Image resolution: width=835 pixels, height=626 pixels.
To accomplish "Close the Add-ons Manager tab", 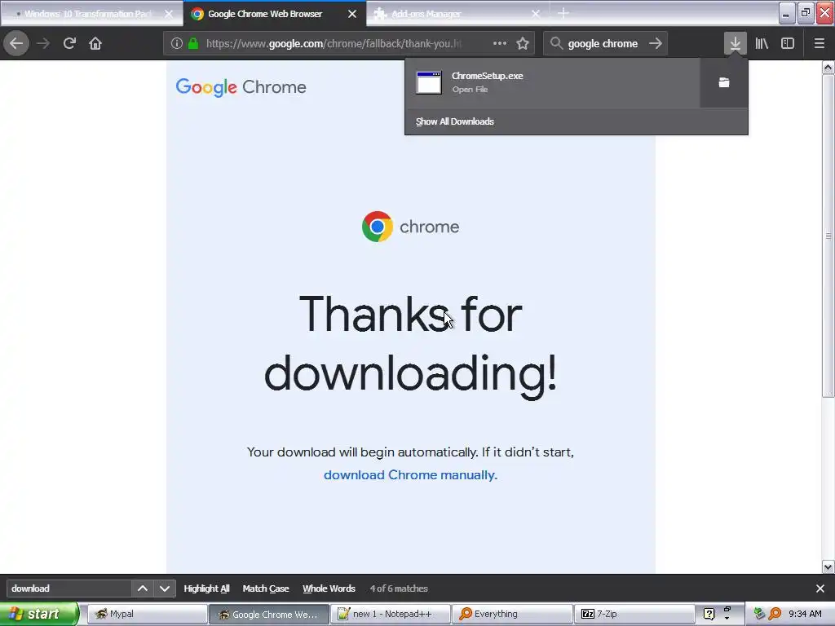I will click(536, 14).
